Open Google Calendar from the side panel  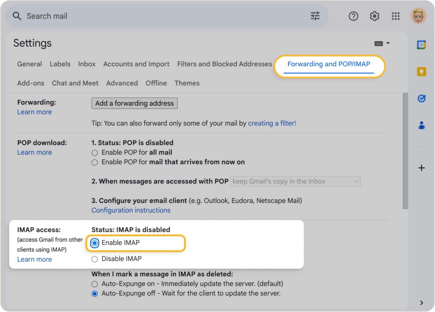point(422,45)
